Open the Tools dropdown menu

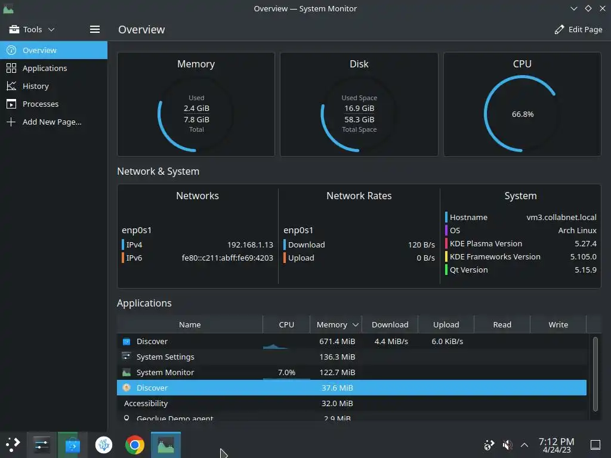32,29
